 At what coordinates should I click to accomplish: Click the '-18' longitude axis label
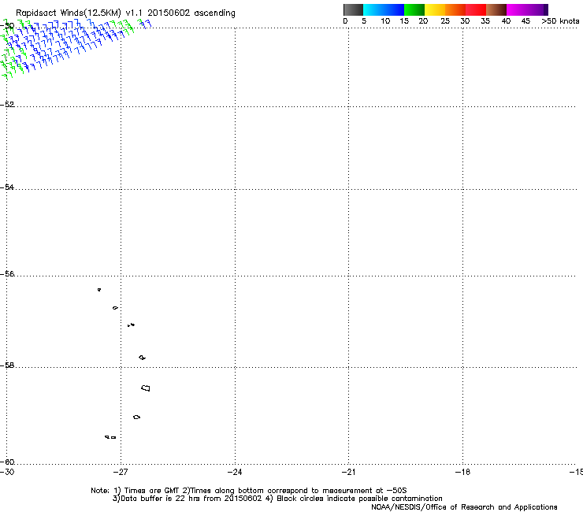pyautogui.click(x=462, y=472)
